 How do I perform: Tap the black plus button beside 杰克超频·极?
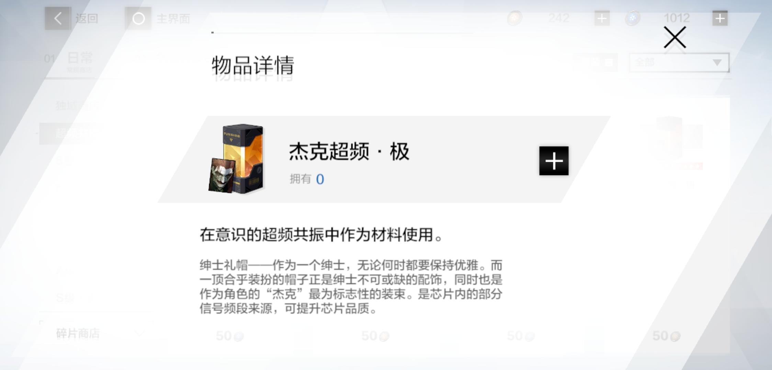[x=554, y=161]
